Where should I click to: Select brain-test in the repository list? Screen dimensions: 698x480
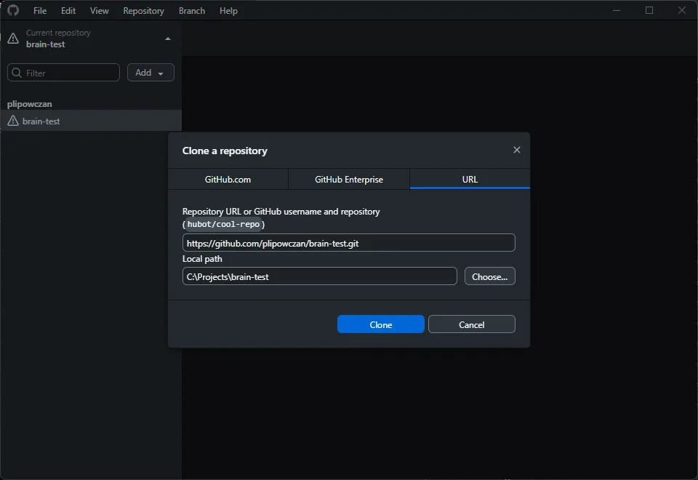click(91, 121)
